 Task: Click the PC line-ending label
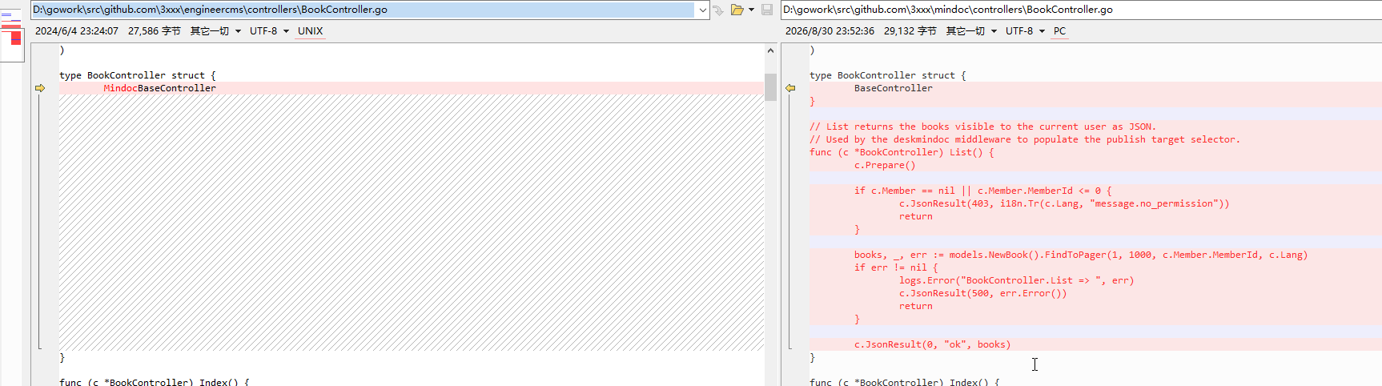click(x=1060, y=31)
